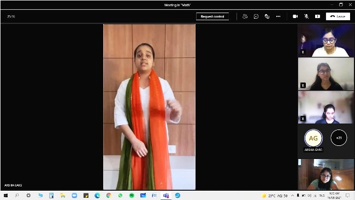Click mic indicator on third participant video
Viewport: 355px width, 200px height.
tap(303, 119)
